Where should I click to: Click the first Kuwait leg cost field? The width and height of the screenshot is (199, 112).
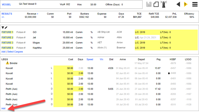coord(63,68)
